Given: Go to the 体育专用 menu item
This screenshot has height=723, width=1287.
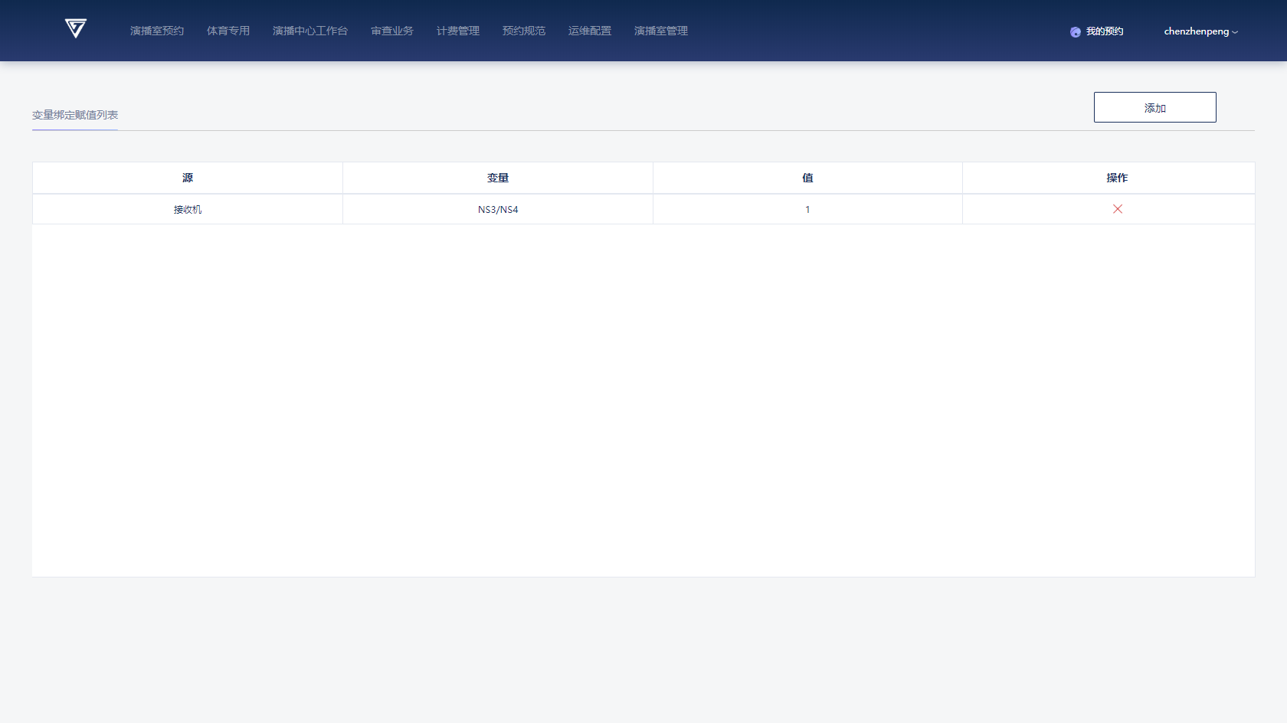Looking at the screenshot, I should point(228,31).
